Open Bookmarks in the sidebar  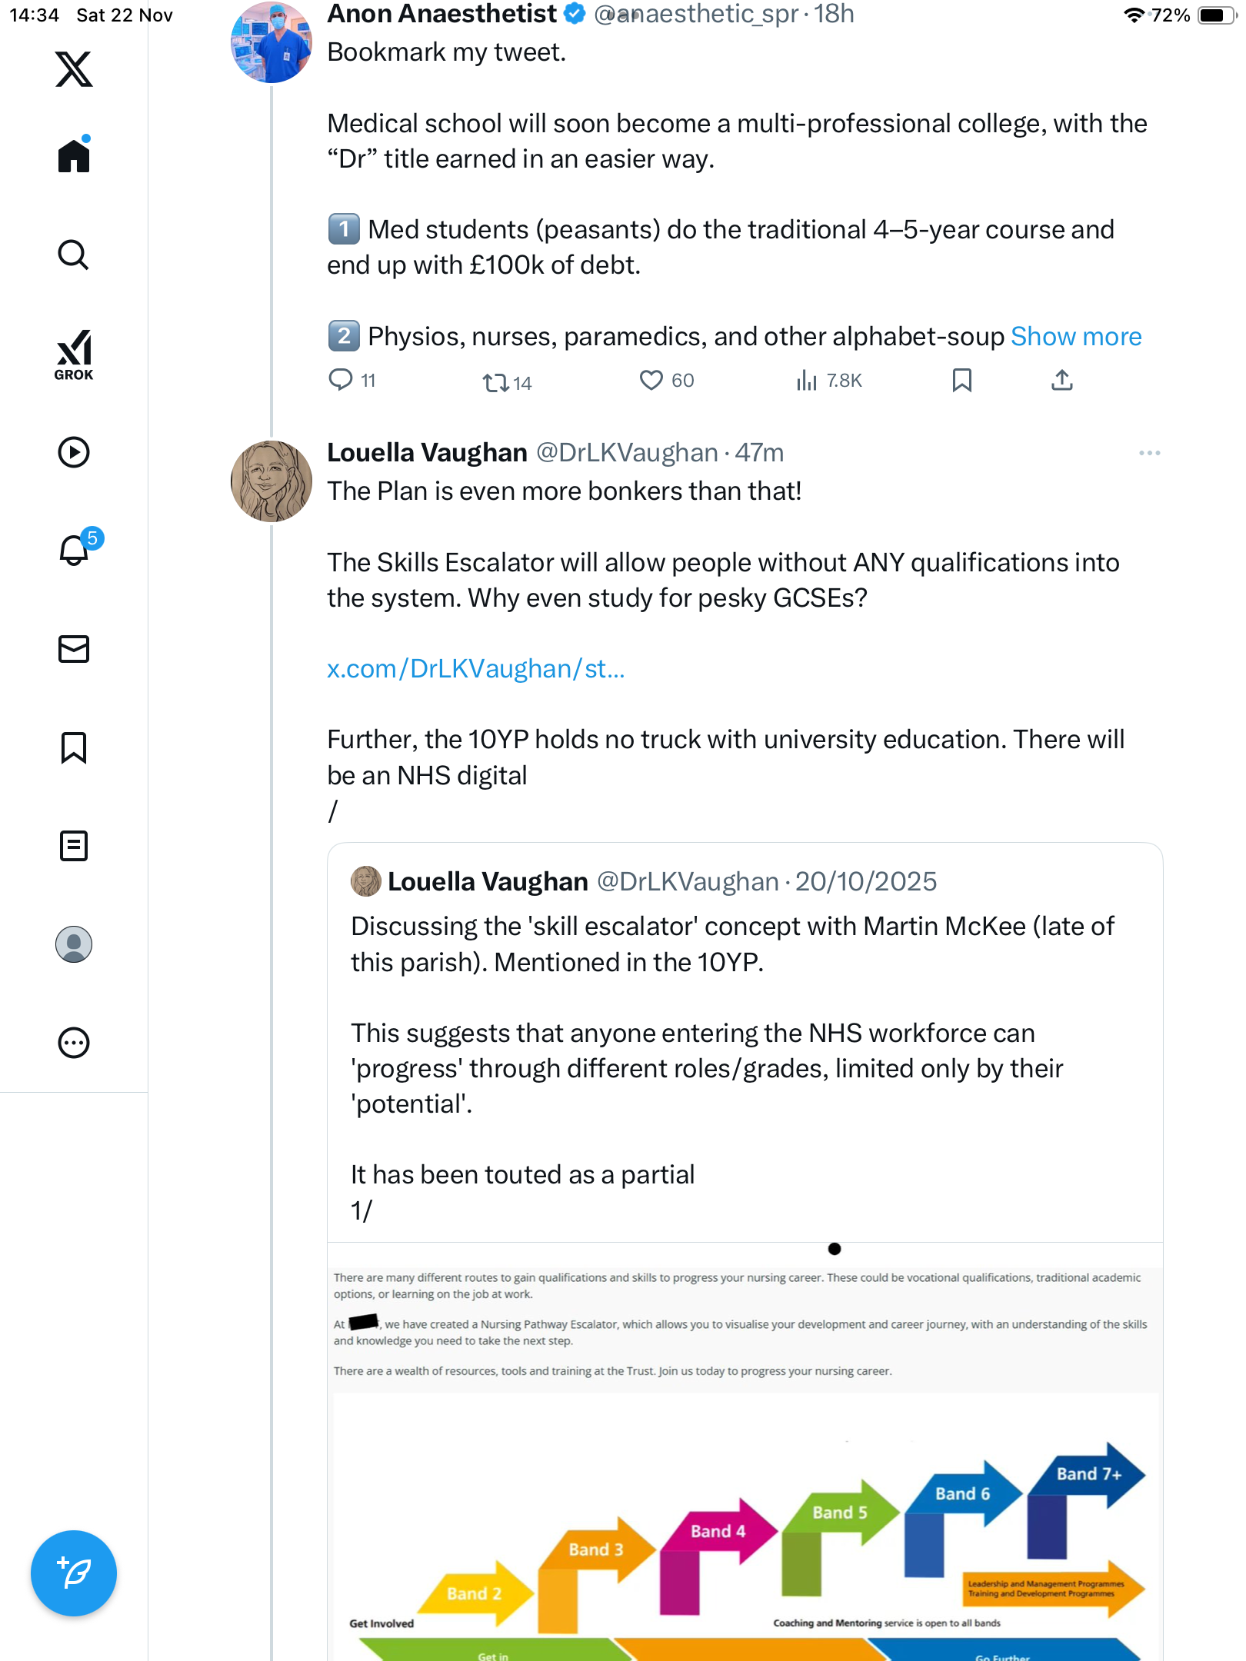(74, 747)
